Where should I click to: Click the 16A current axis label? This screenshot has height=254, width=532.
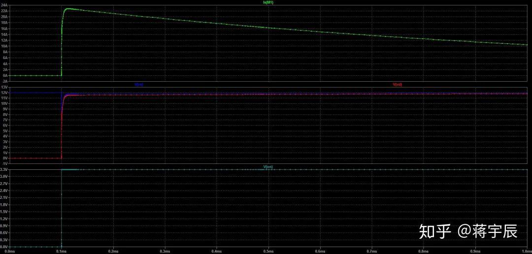(x=4, y=29)
